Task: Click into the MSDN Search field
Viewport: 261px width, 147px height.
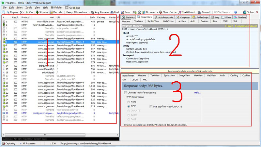Action: tap(223, 12)
